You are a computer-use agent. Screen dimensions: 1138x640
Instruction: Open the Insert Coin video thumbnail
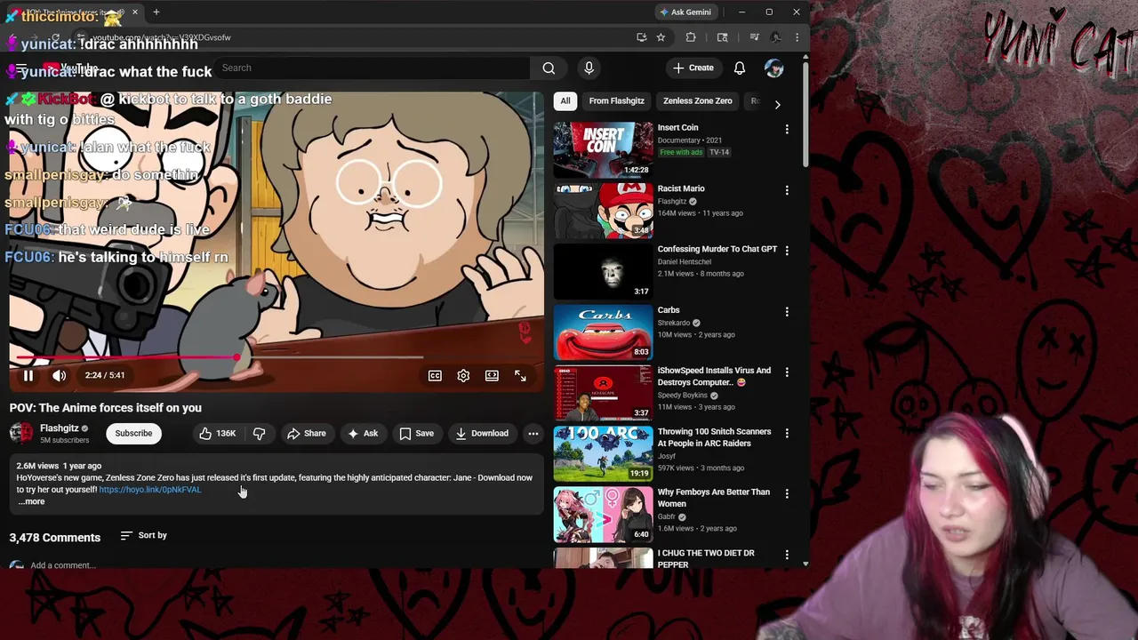[x=603, y=149]
